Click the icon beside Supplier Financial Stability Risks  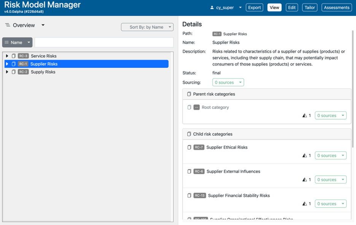(x=189, y=195)
